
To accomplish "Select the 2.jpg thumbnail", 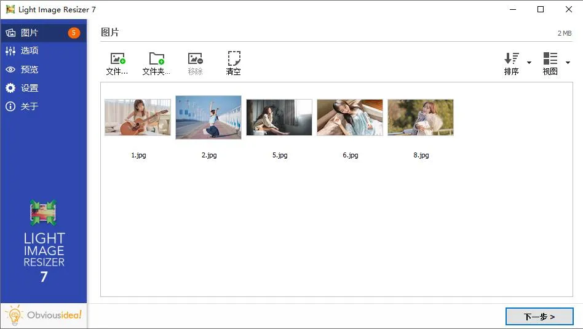I will (x=208, y=117).
